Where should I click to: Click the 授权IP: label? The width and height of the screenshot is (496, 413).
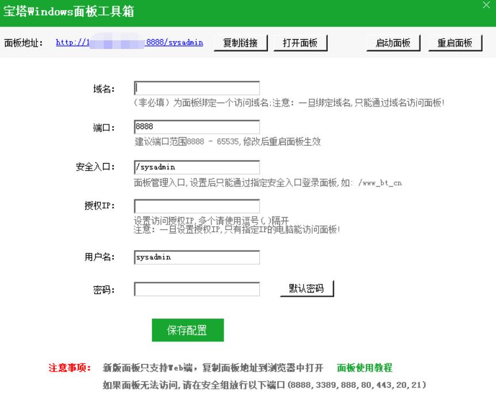pyautogui.click(x=99, y=206)
